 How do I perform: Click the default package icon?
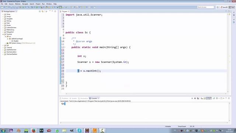(10, 38)
